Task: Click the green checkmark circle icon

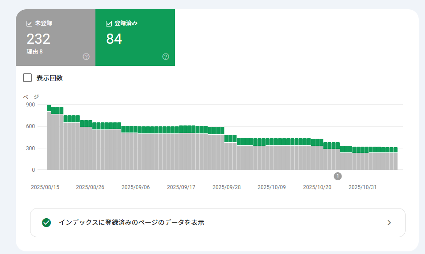Action: tap(46, 223)
